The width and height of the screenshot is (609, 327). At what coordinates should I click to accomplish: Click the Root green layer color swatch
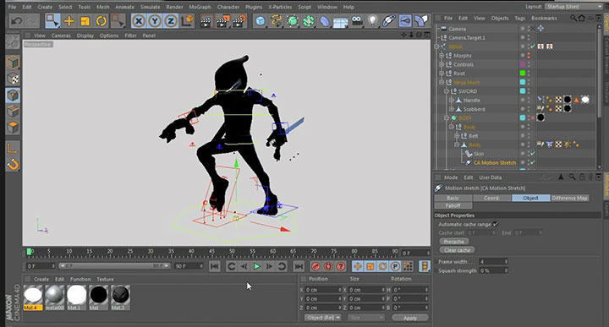click(523, 73)
